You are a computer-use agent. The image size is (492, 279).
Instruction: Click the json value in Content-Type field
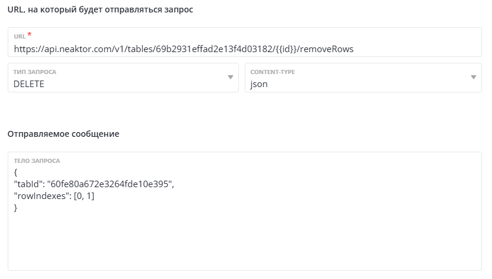(259, 84)
